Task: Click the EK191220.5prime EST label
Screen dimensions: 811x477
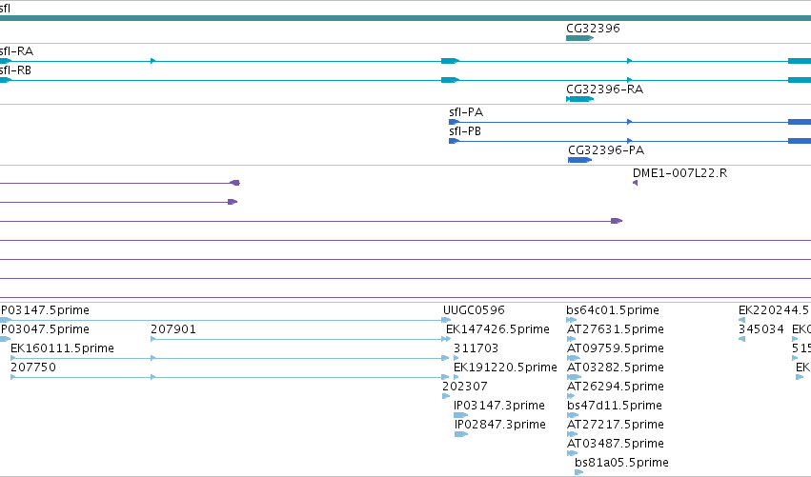Action: pyautogui.click(x=505, y=368)
